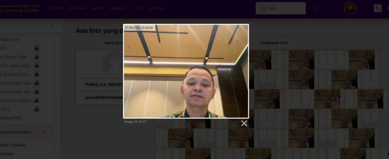Click the AJARAN KLASIK section heading
This screenshot has height=159, width=389.
tap(17, 132)
